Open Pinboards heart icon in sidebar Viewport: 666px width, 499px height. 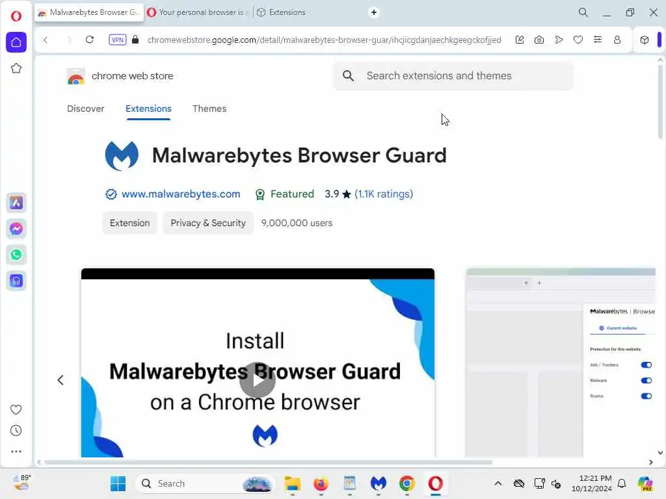(x=16, y=409)
